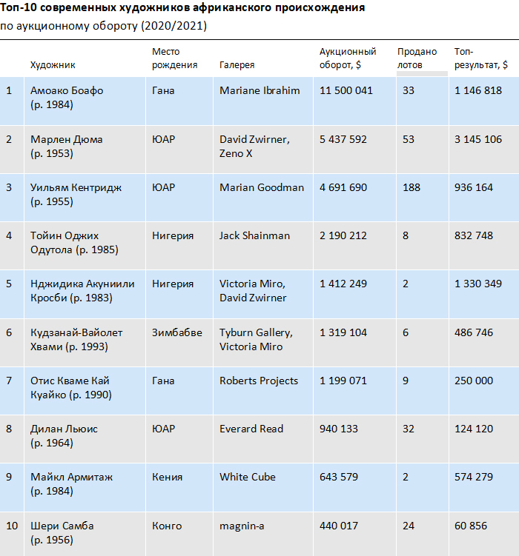Click artist name 'Амоако Боафо (р. 1984)'

coord(67,98)
